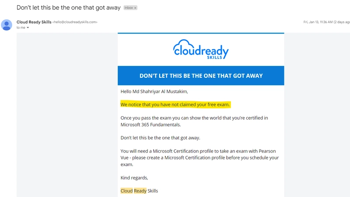This screenshot has width=350, height=197.
Task: Click highlighted word "Ready" in signature
Action: [140, 191]
